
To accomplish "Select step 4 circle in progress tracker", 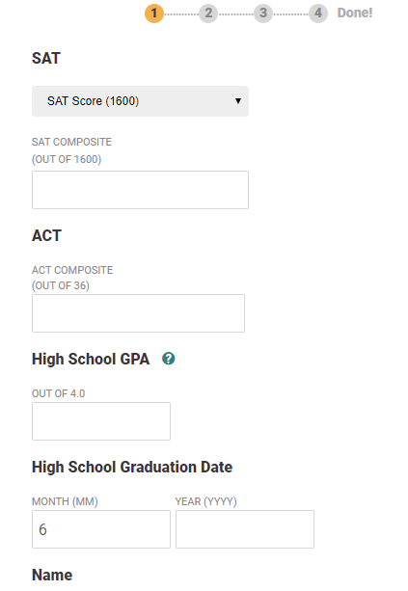I will point(318,13).
